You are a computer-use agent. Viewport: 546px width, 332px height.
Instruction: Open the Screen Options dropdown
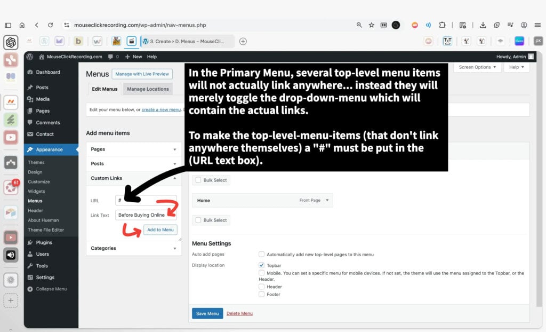pos(477,67)
